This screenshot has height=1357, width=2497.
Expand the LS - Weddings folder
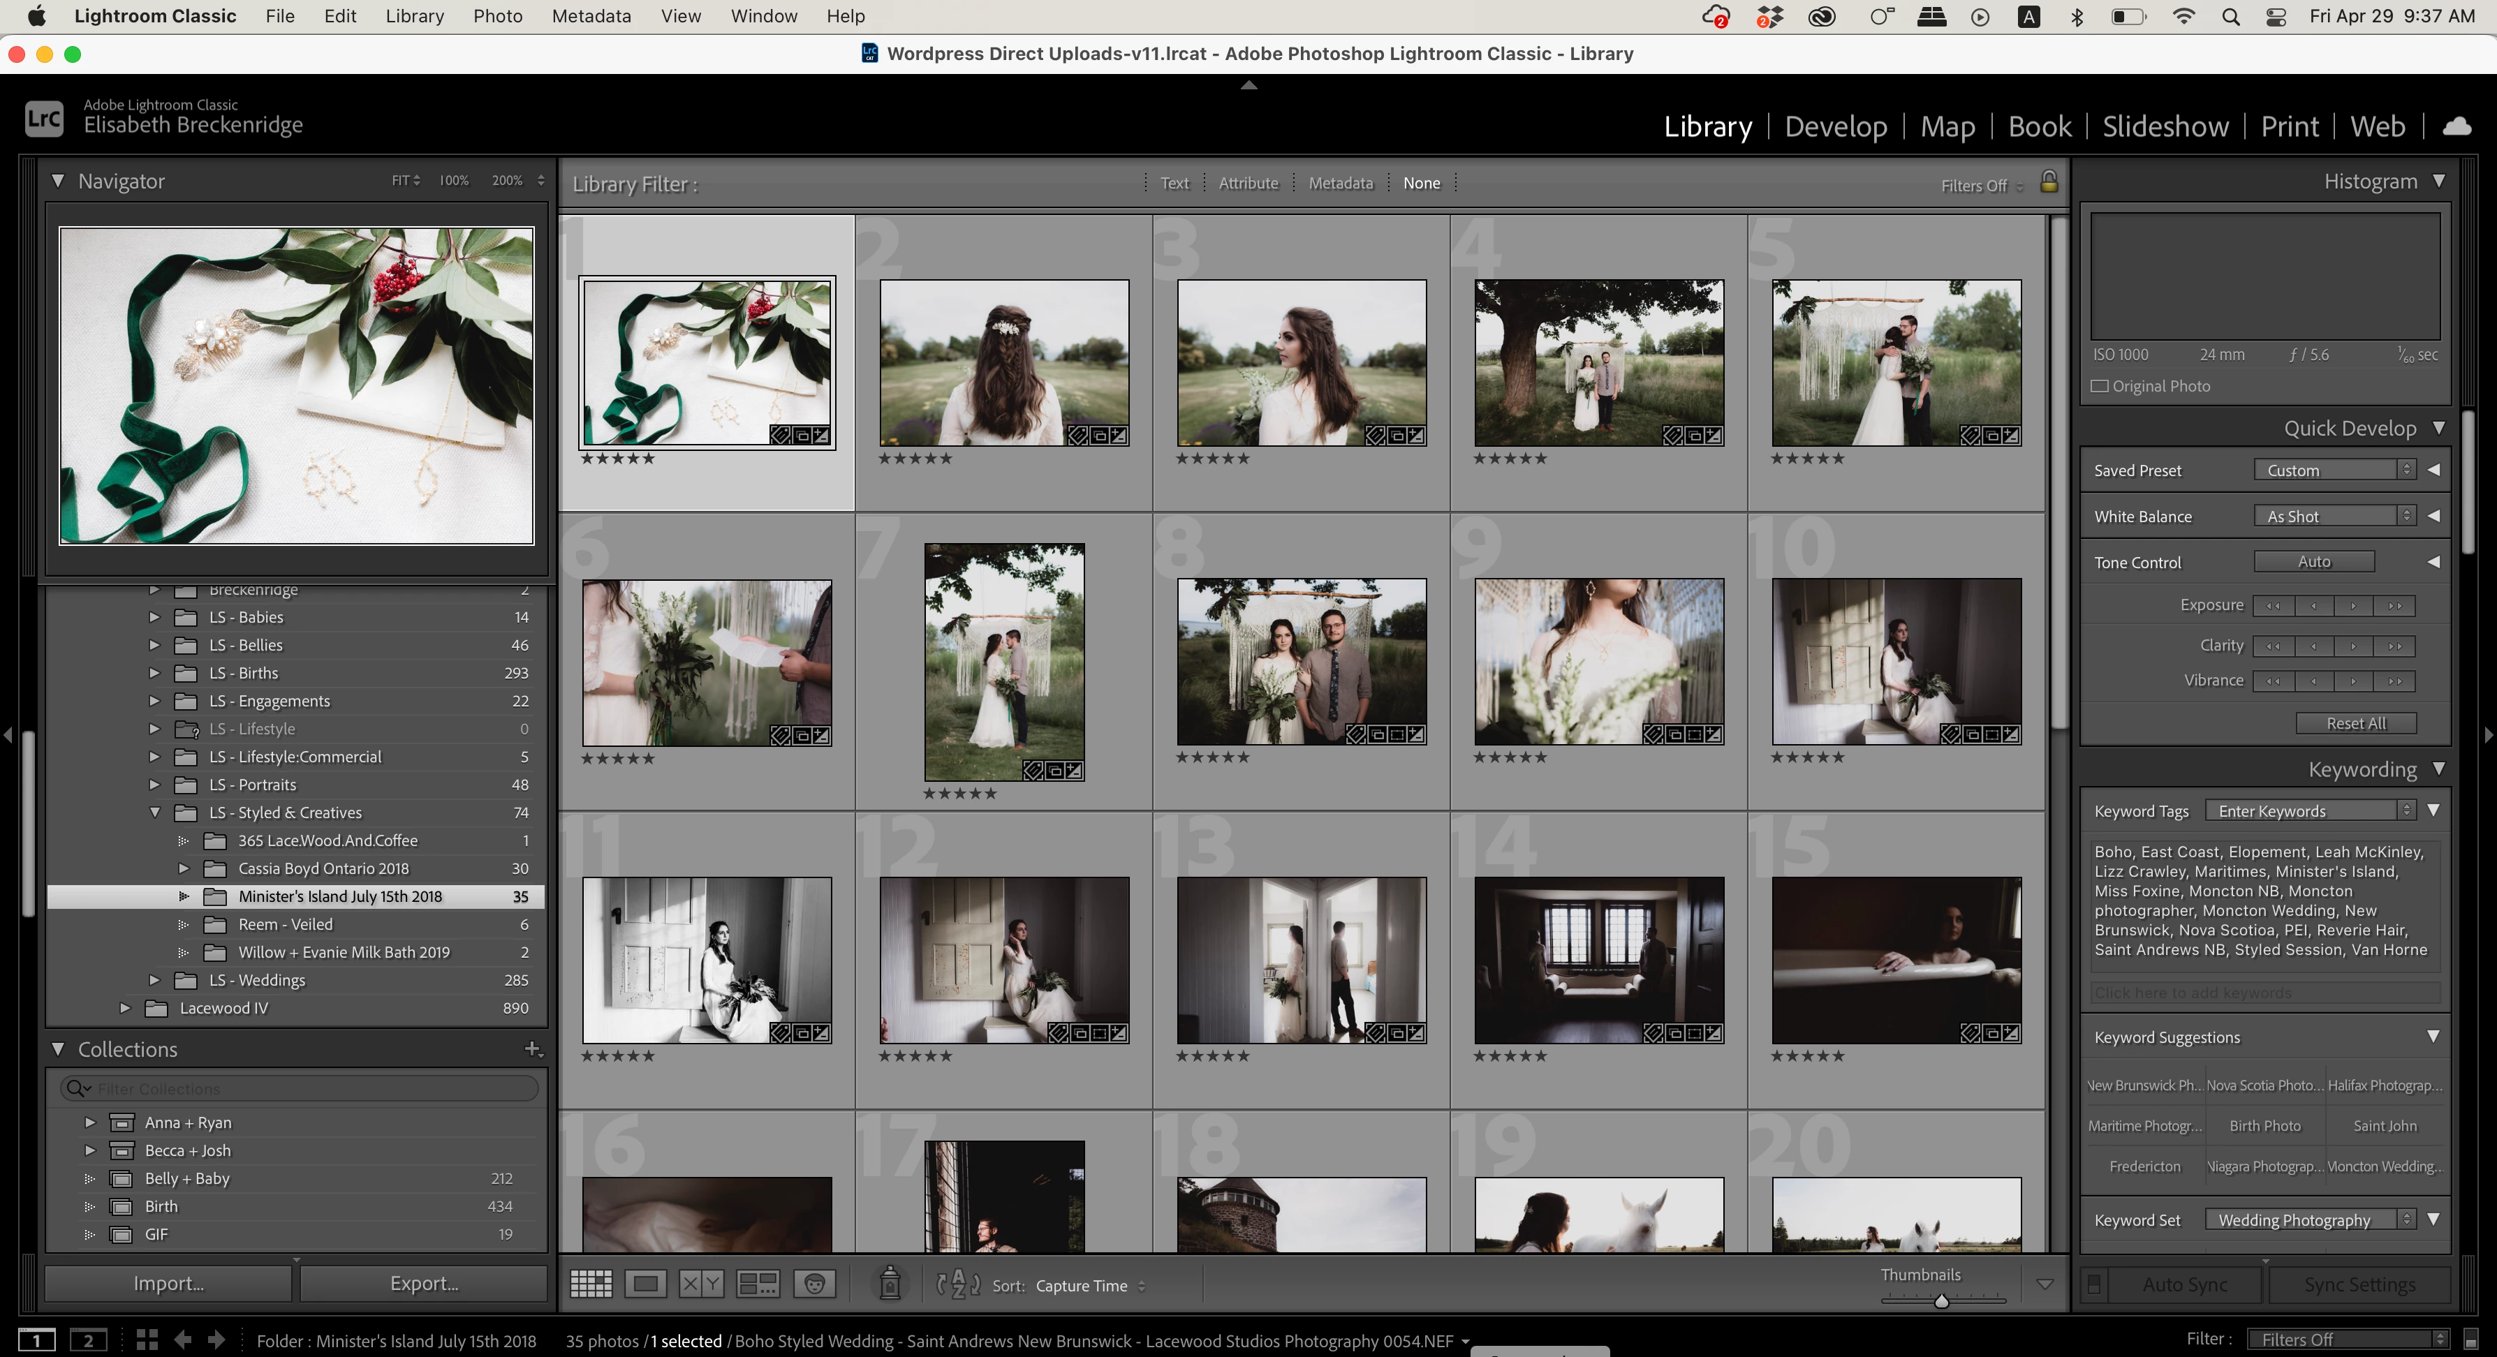click(154, 980)
